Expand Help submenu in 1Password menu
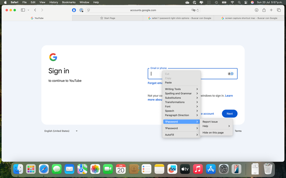Viewport: 286px width, 178px height. (216, 126)
